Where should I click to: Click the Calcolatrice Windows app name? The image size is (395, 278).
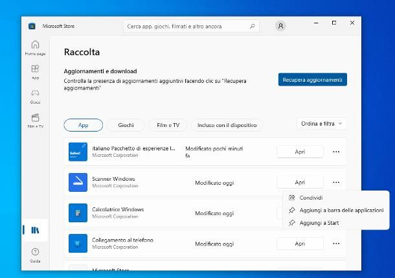(x=118, y=209)
